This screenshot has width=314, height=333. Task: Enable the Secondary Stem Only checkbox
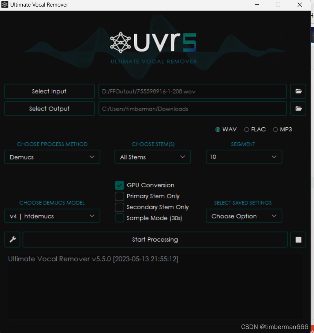[x=119, y=207]
